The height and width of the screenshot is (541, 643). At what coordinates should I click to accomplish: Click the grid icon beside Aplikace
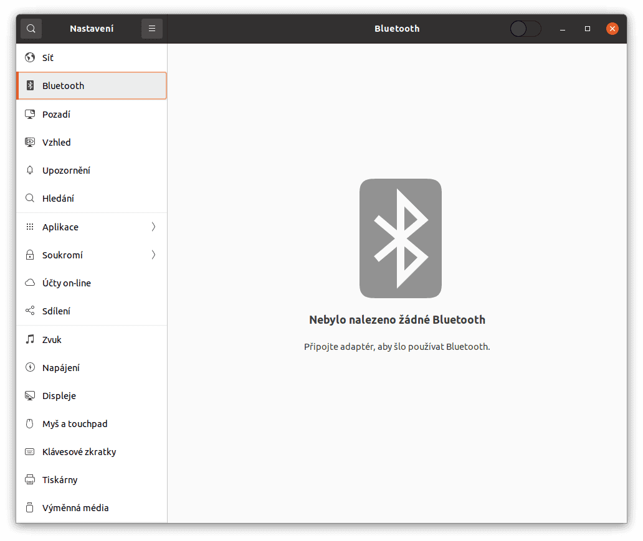[x=30, y=227]
